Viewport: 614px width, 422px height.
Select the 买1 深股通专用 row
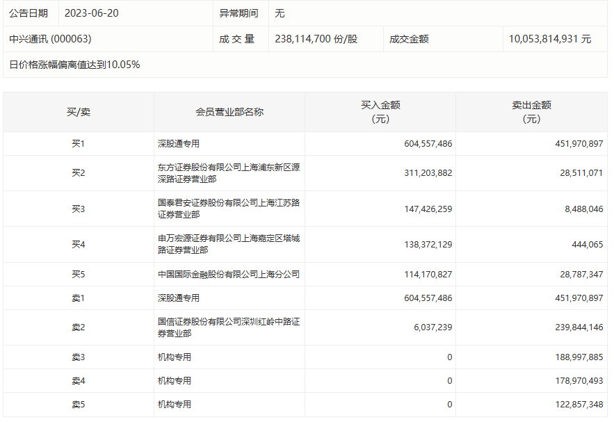(x=305, y=144)
